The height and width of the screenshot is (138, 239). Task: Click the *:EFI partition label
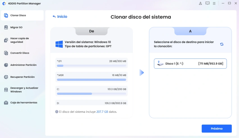[x=59, y=61]
